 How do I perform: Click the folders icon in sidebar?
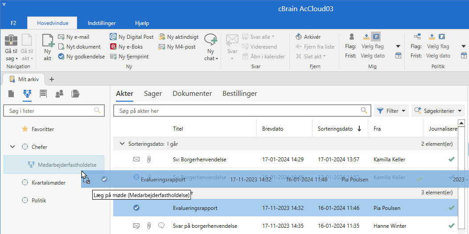(x=75, y=94)
